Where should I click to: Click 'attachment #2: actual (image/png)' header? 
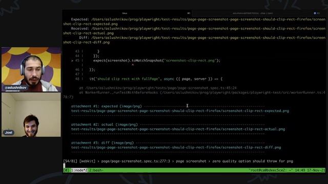(105, 125)
